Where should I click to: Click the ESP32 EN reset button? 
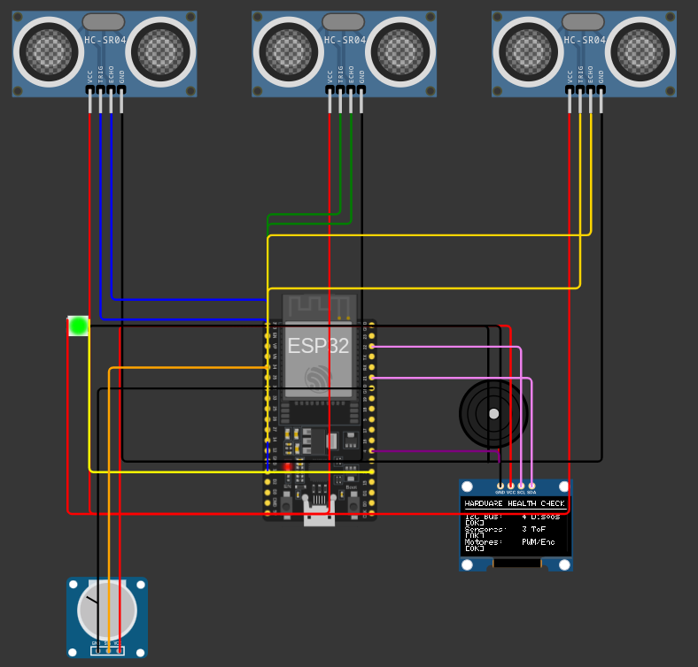(287, 506)
